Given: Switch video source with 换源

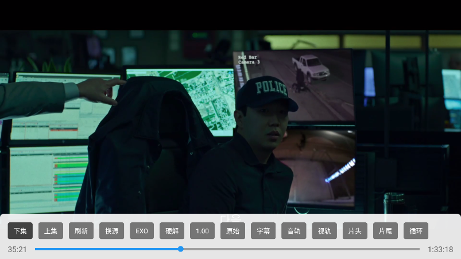Looking at the screenshot, I should point(112,231).
